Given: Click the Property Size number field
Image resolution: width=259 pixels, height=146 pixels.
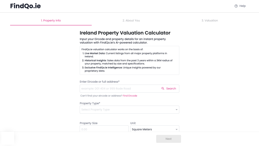Looking at the screenshot, I should [104, 129].
